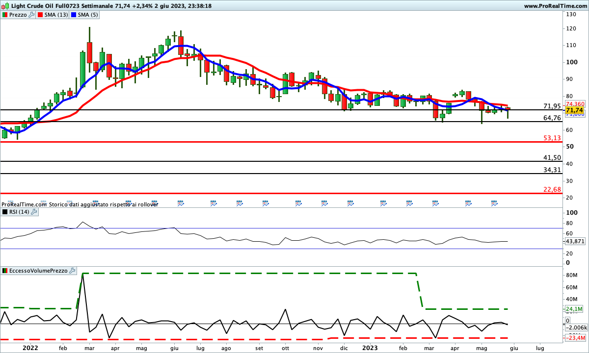Click the black RSI (14) legend square

5,212
